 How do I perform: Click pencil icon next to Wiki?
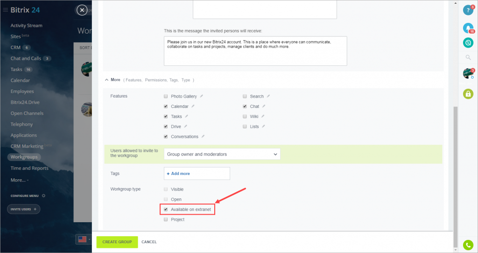(x=263, y=116)
